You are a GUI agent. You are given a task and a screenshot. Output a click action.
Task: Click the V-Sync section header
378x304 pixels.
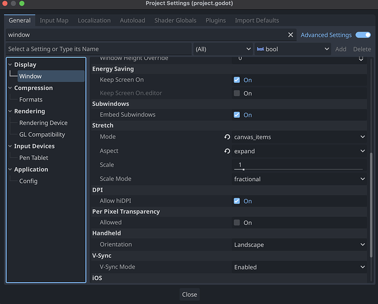pyautogui.click(x=229, y=255)
